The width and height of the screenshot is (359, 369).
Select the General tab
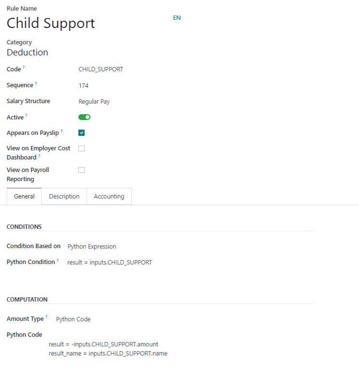24,197
